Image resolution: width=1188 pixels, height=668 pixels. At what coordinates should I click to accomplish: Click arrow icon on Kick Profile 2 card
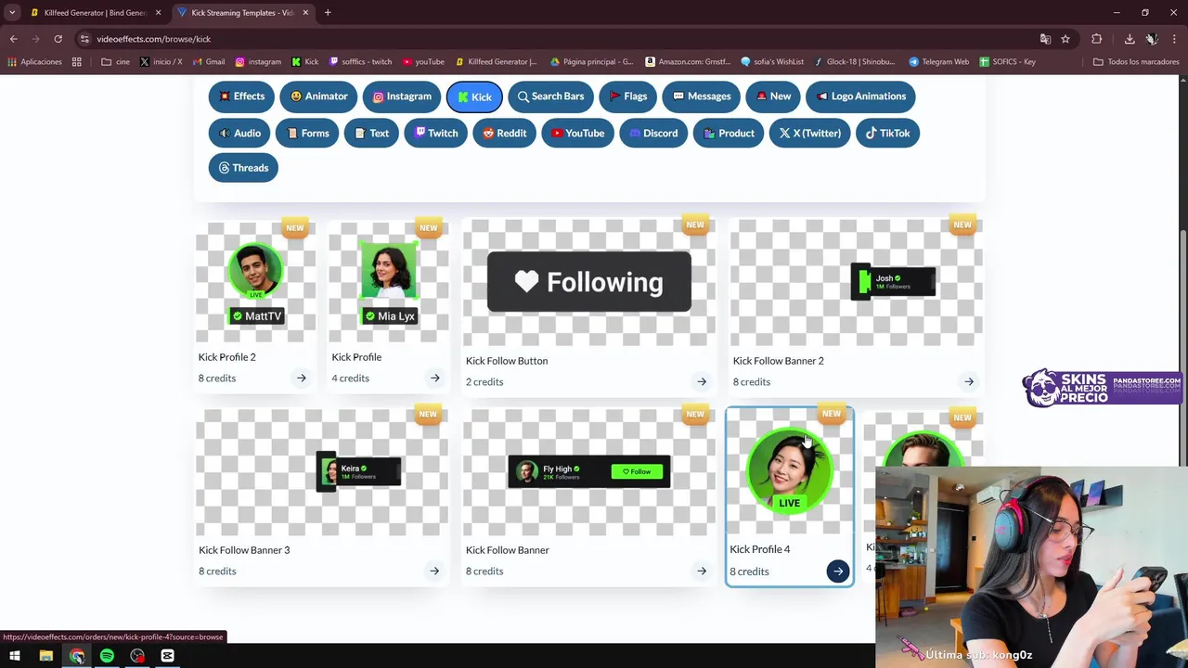pyautogui.click(x=301, y=378)
